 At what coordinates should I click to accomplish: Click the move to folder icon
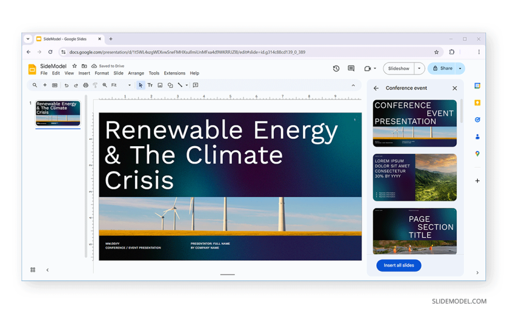[x=84, y=66]
